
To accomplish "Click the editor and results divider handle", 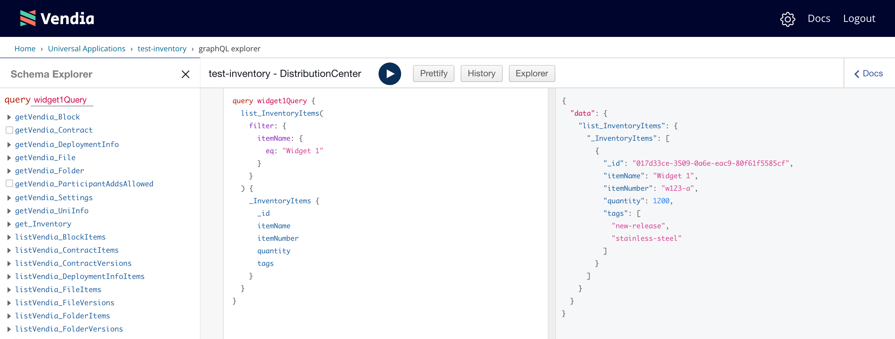I will point(552,214).
